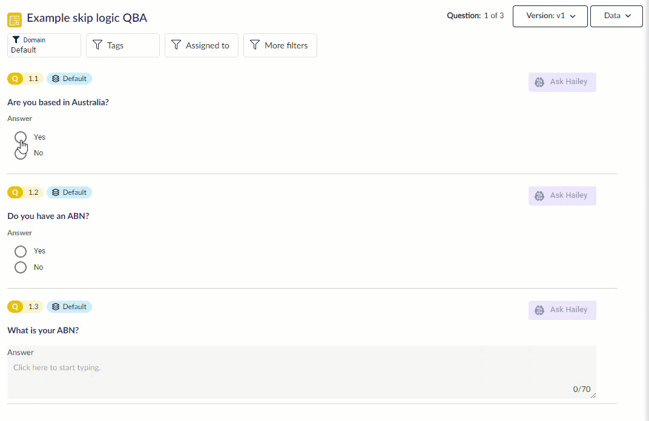This screenshot has width=649, height=421.
Task: Click the yellow questionnaire icon beside the title
Action: click(15, 19)
